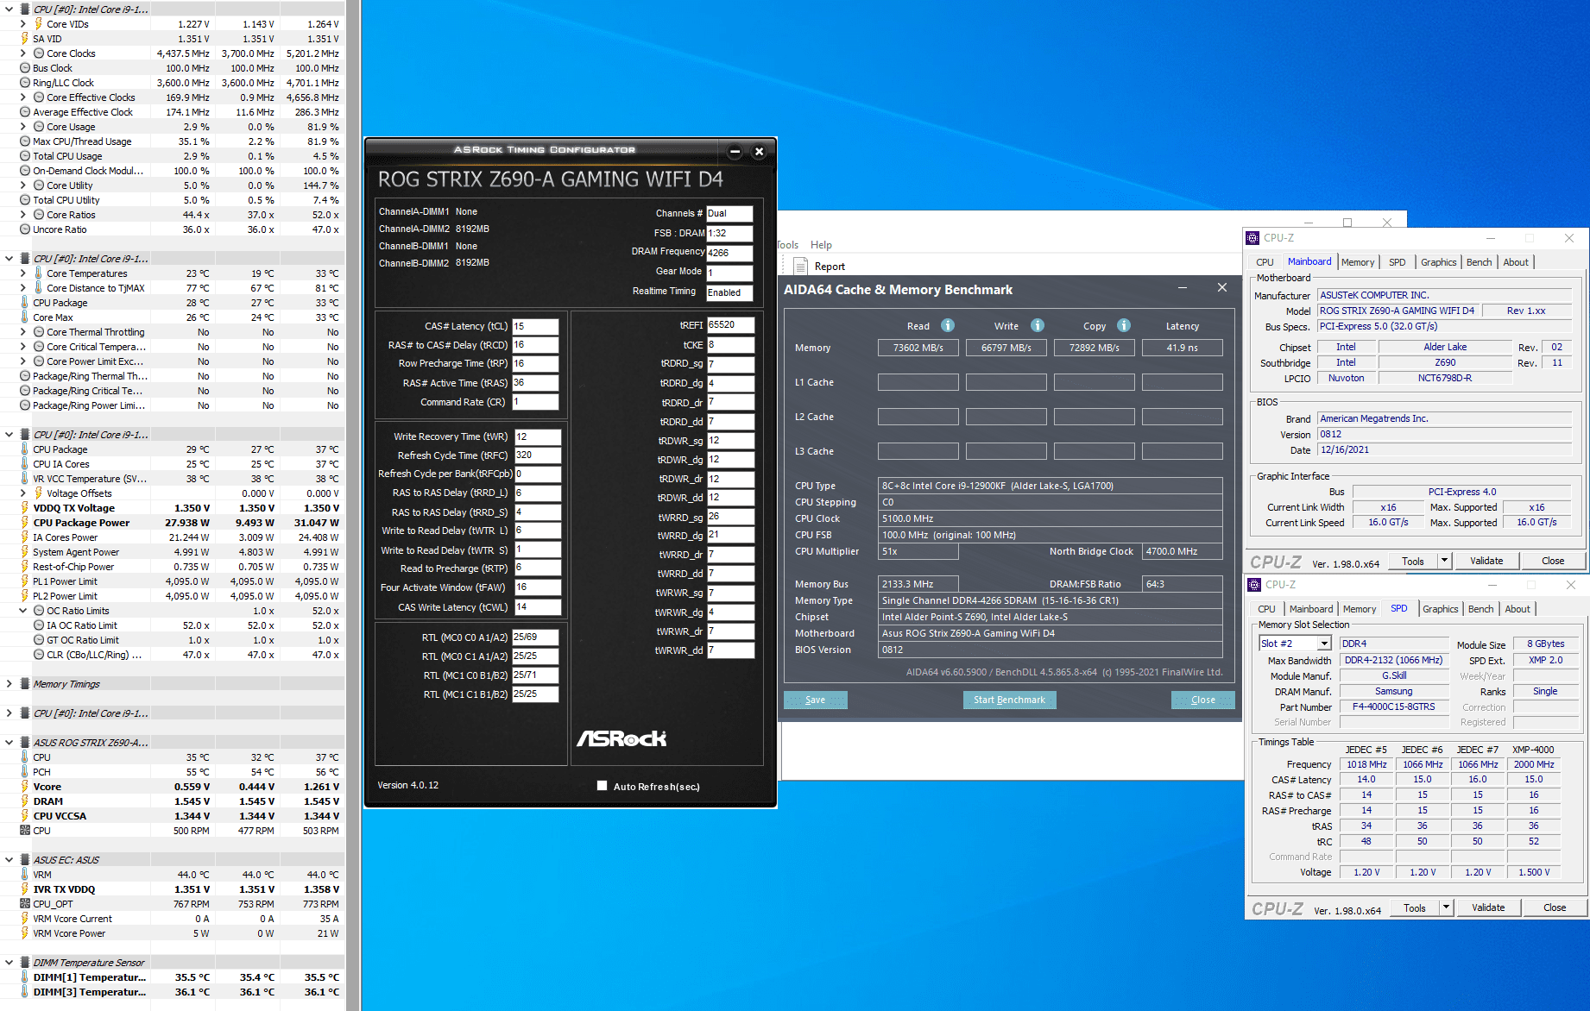
Task: Expand the Core Clocks row
Action: click(x=23, y=53)
